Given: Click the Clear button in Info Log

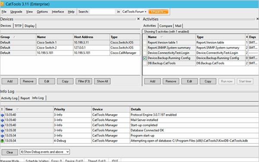Looking at the screenshot, I should pos(10,152).
